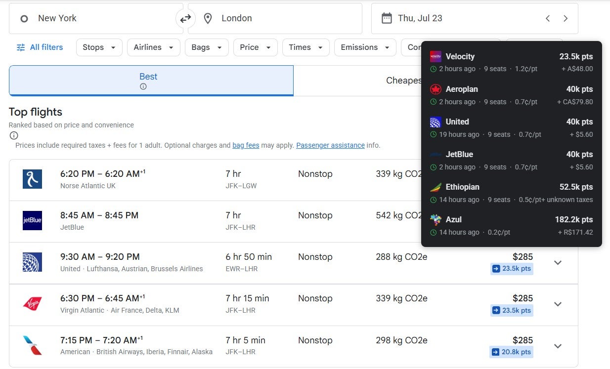Open the Thu, Jul 23 date picker
The image size is (610, 369).
pos(475,19)
